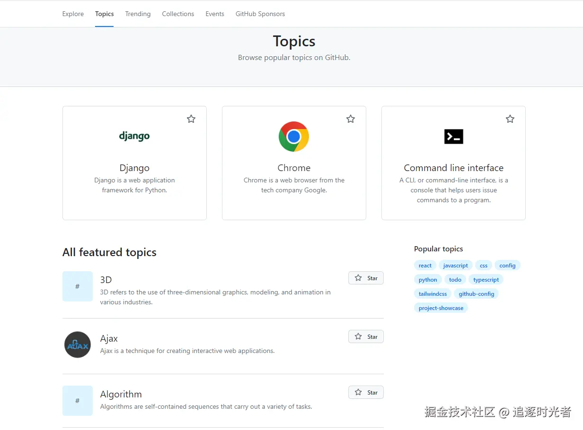This screenshot has width=583, height=430.
Task: Open the Explore tab
Action: [x=73, y=14]
